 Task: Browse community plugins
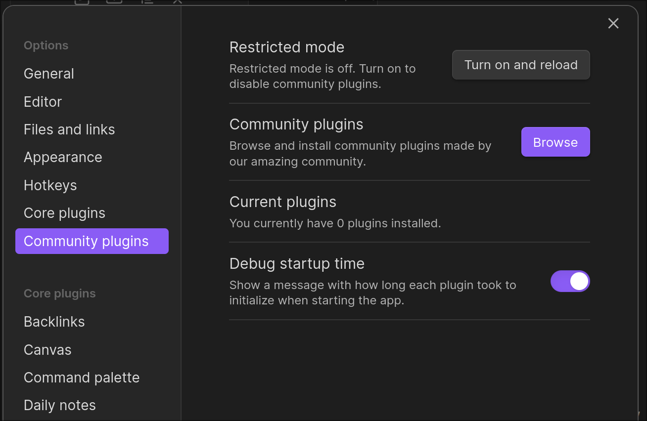click(x=555, y=142)
